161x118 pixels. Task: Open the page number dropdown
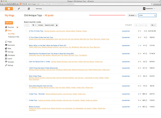click(141, 25)
